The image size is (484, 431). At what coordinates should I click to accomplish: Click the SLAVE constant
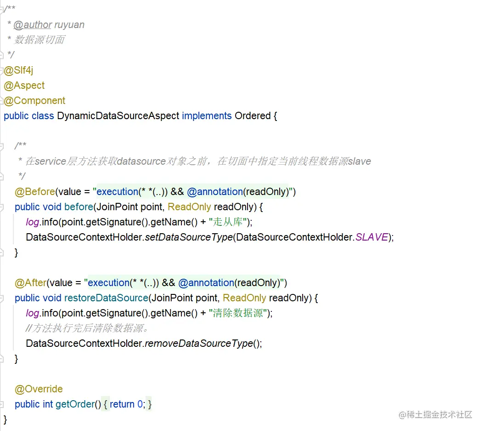(371, 237)
